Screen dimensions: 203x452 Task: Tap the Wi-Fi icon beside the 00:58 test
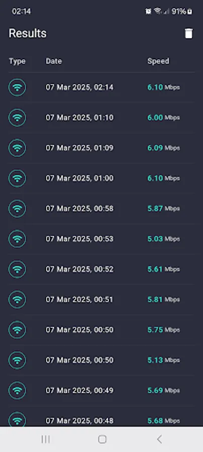[17, 208]
